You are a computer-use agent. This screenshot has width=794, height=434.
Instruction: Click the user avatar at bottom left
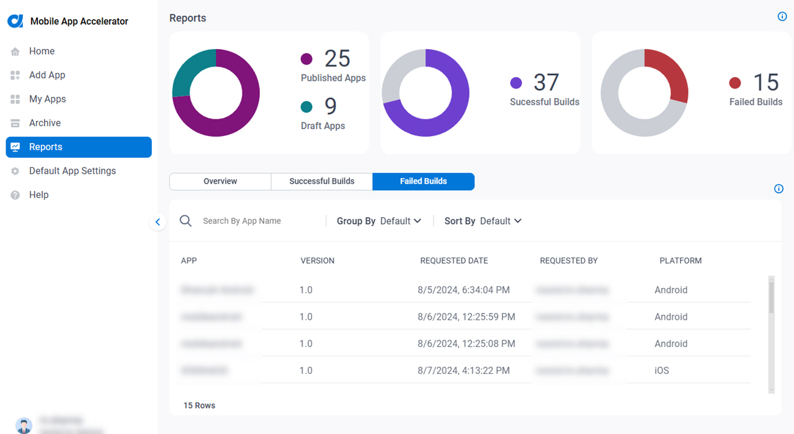[x=24, y=425]
